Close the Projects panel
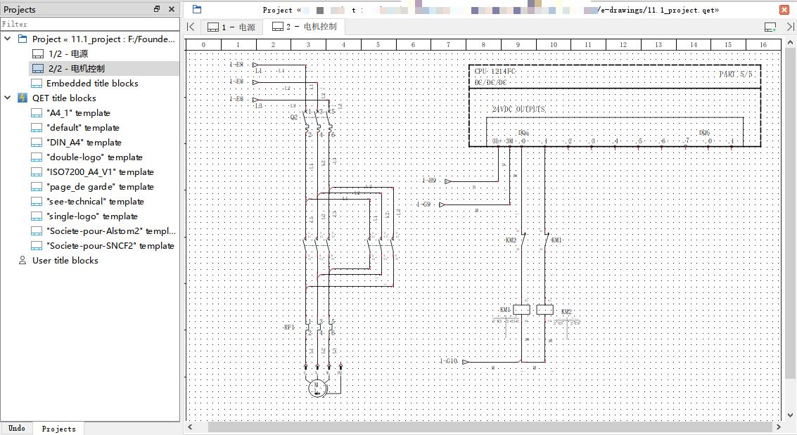The width and height of the screenshot is (797, 435). [172, 9]
